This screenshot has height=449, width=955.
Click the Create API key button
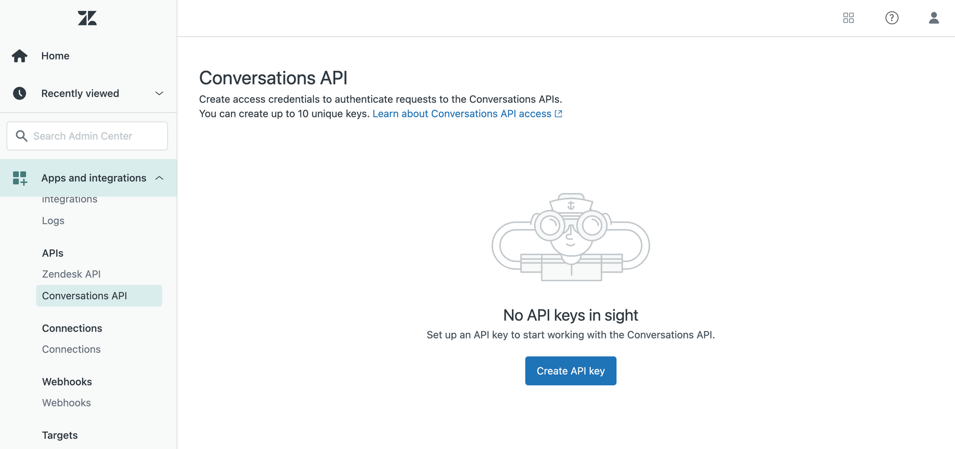tap(571, 371)
